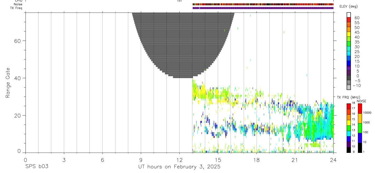Click the cyan ELEV swatch beside 25
The height and width of the screenshot is (173, 375).
click(x=349, y=54)
